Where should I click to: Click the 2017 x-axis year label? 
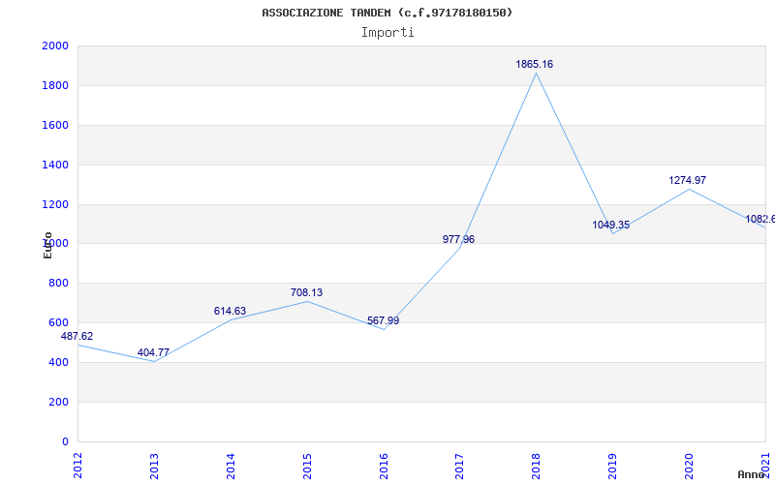[x=459, y=466]
